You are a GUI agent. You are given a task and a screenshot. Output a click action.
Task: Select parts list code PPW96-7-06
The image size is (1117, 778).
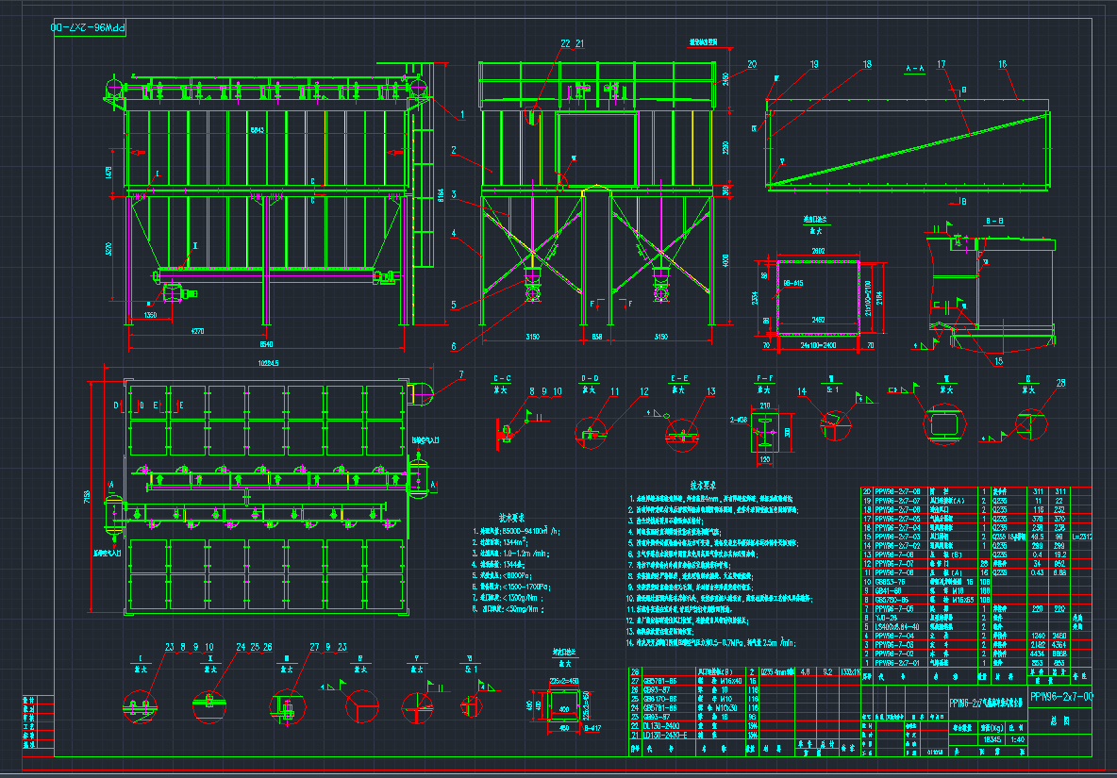pos(894,573)
